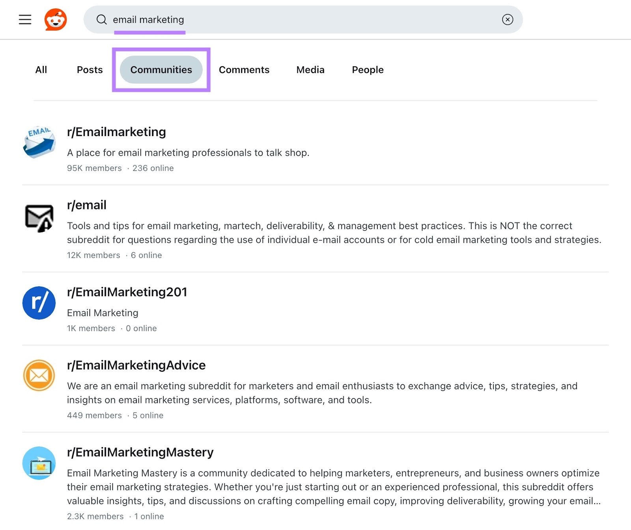This screenshot has height=530, width=631.
Task: Click the r/EmailMarketingMastery community avatar
Action: [38, 463]
